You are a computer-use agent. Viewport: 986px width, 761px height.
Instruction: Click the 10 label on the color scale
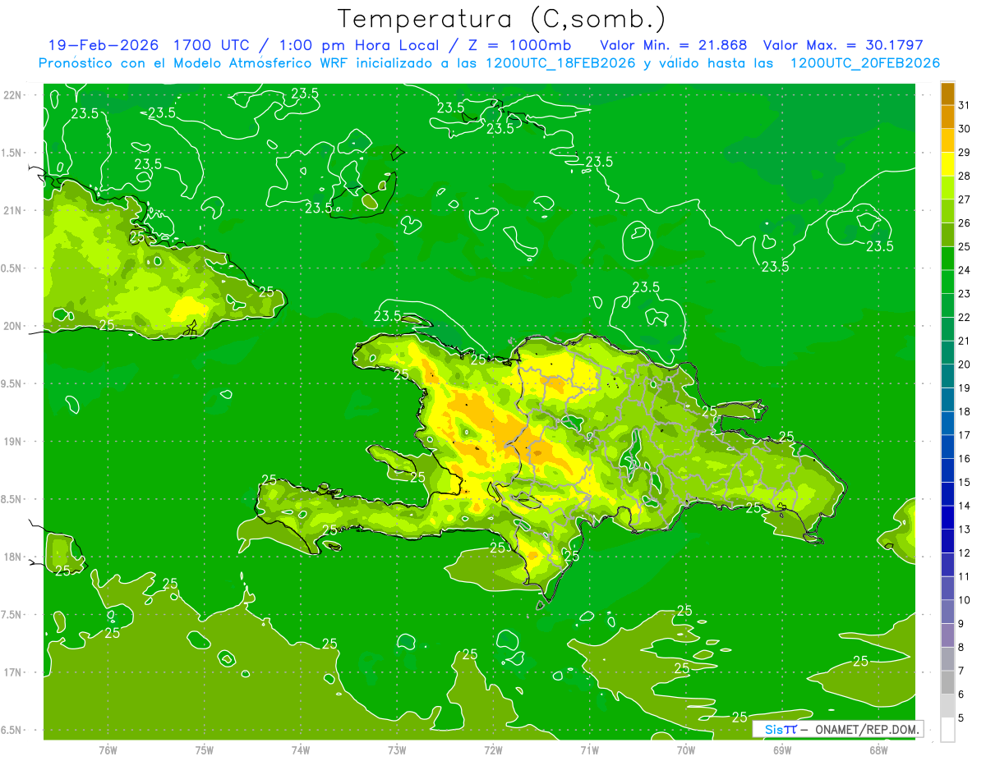965,600
